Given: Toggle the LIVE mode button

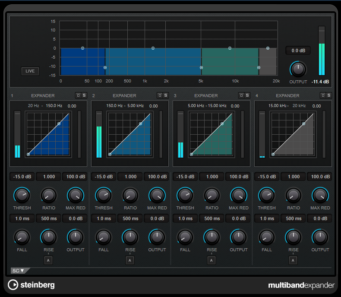Looking at the screenshot, I should pos(30,71).
